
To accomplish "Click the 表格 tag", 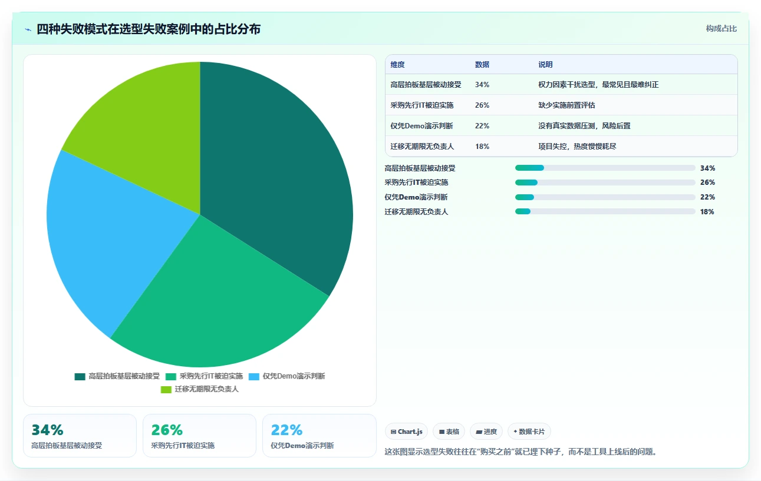I will click(x=449, y=432).
